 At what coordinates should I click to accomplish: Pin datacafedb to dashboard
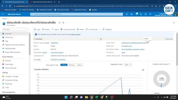click(x=60, y=22)
